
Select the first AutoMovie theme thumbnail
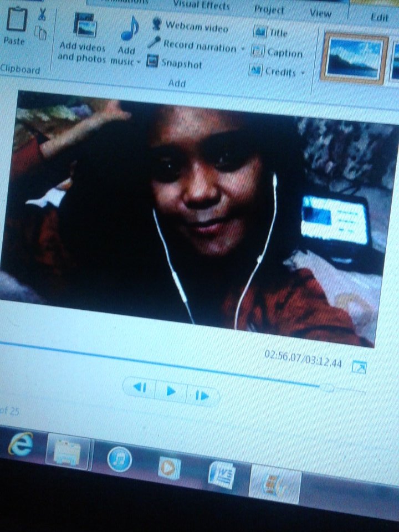[x=354, y=58]
